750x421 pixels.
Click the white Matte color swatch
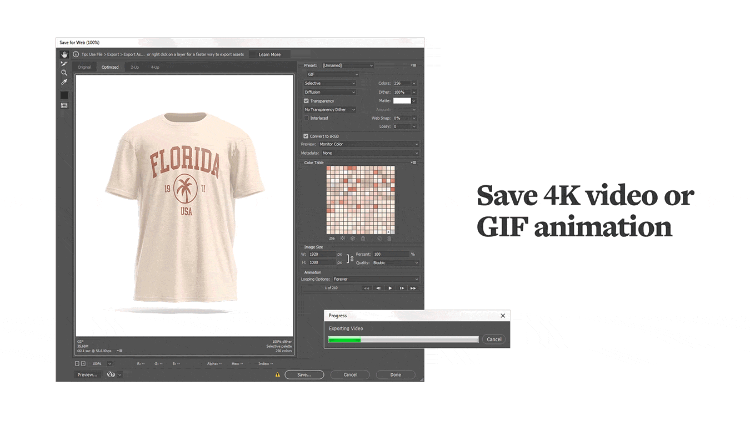(x=402, y=101)
